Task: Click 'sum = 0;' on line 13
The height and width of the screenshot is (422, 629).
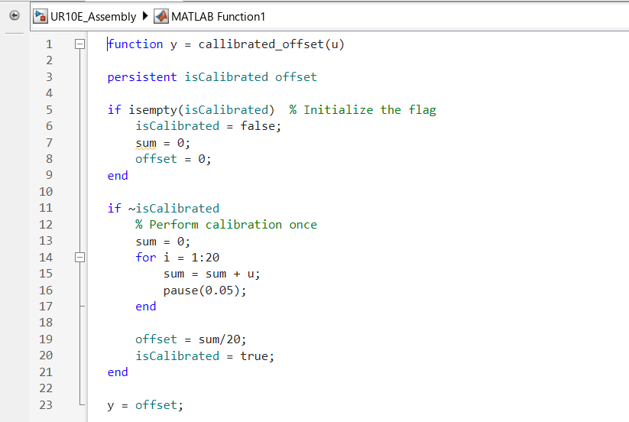Action: click(163, 242)
